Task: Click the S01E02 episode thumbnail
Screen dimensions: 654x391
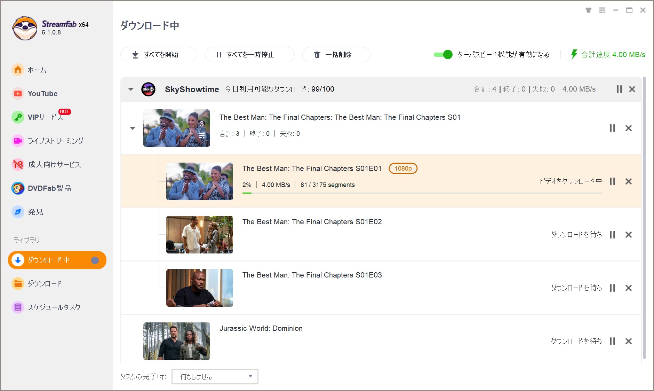Action: pyautogui.click(x=200, y=235)
